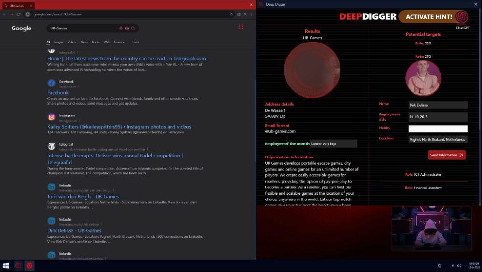Click the search by image camera icon
The image size is (482, 272).
coord(127,29)
